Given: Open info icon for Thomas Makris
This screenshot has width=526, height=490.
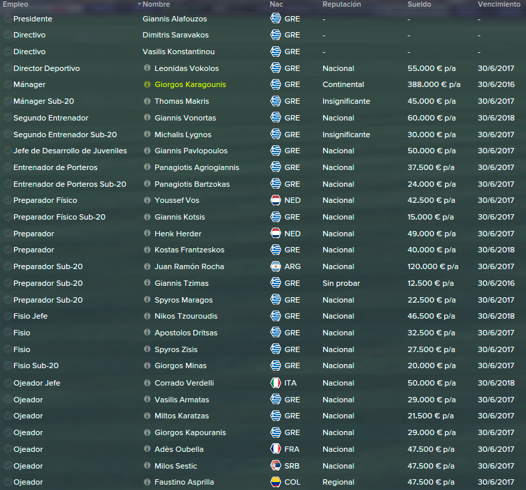Looking at the screenshot, I should coord(147,100).
